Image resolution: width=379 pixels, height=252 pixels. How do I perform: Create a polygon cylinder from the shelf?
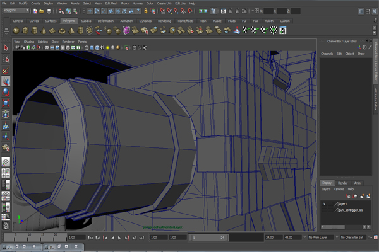[x=35, y=31]
